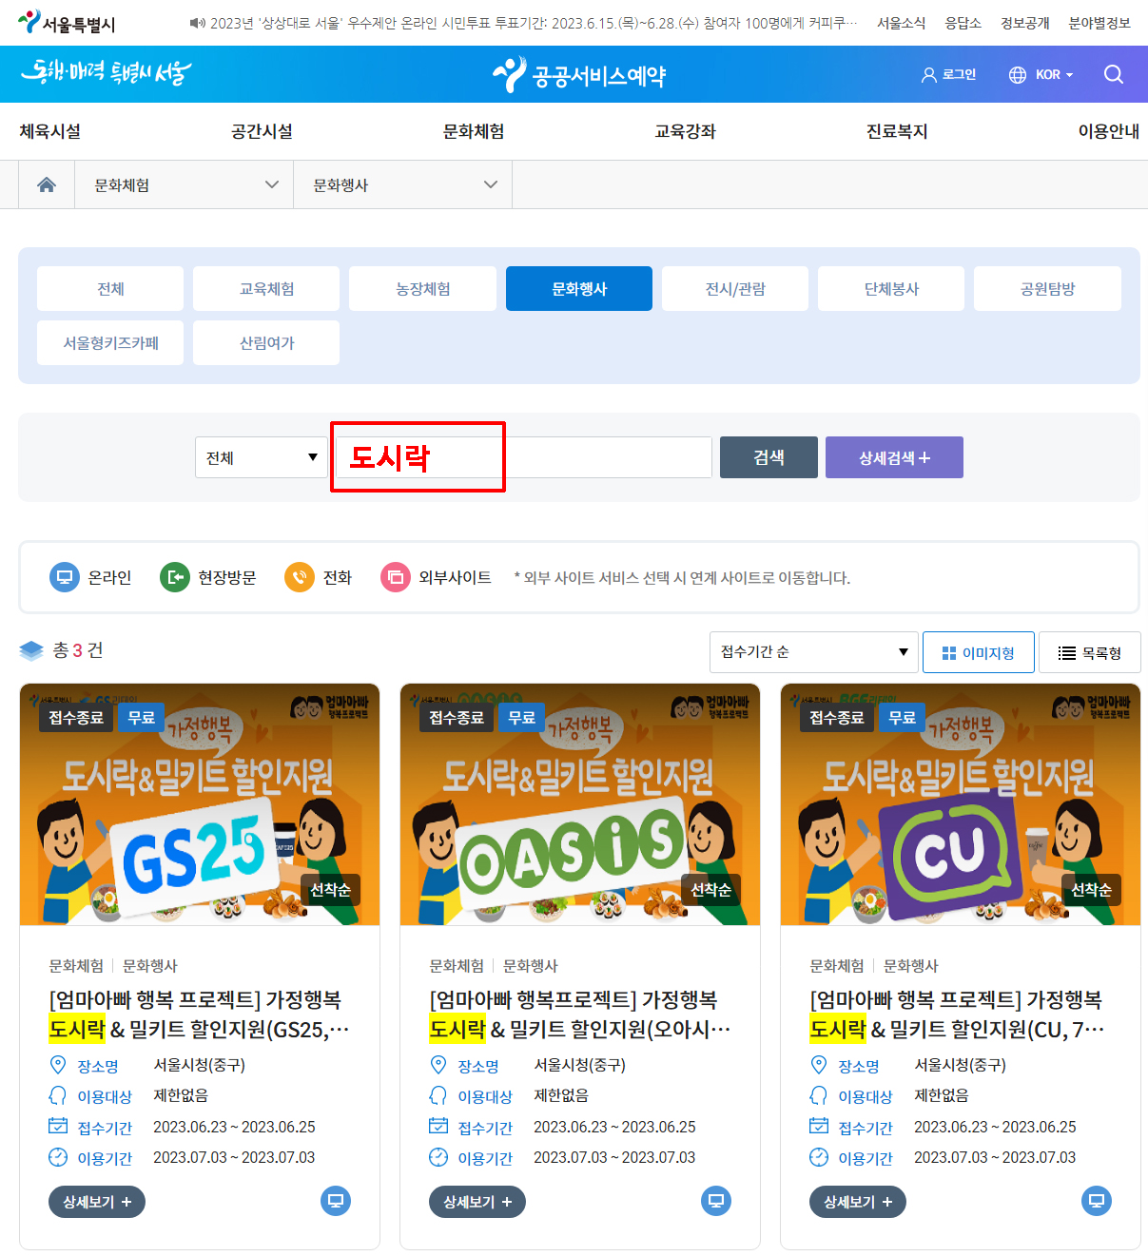The image size is (1148, 1256).
Task: Click 상세보기 on the CU card
Action: tap(857, 1201)
